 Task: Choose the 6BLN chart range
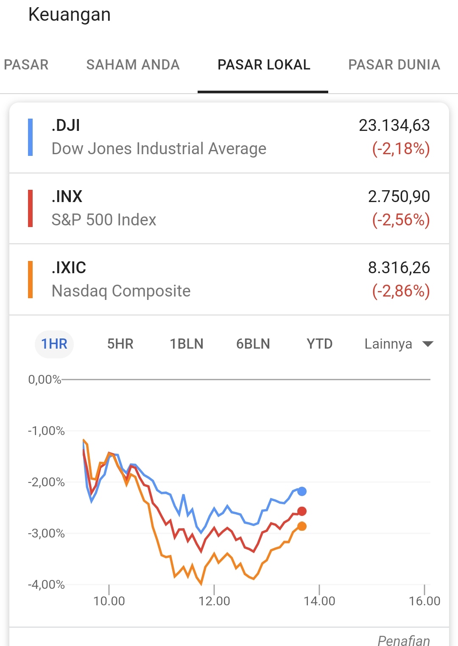[253, 344]
